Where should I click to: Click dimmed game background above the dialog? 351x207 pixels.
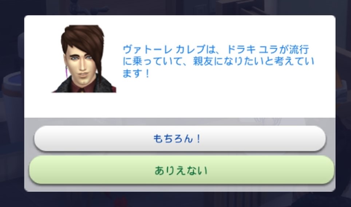point(175,7)
